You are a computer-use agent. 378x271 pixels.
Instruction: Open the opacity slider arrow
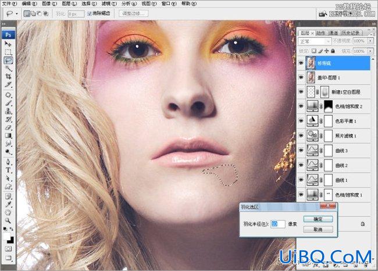(x=370, y=41)
